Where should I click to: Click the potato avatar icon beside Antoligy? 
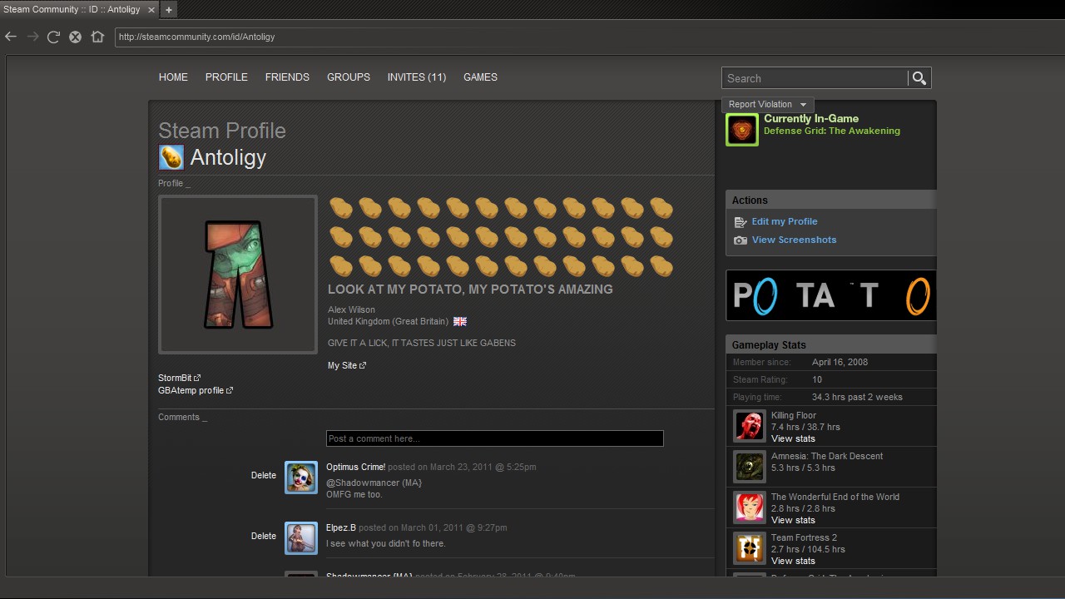171,156
